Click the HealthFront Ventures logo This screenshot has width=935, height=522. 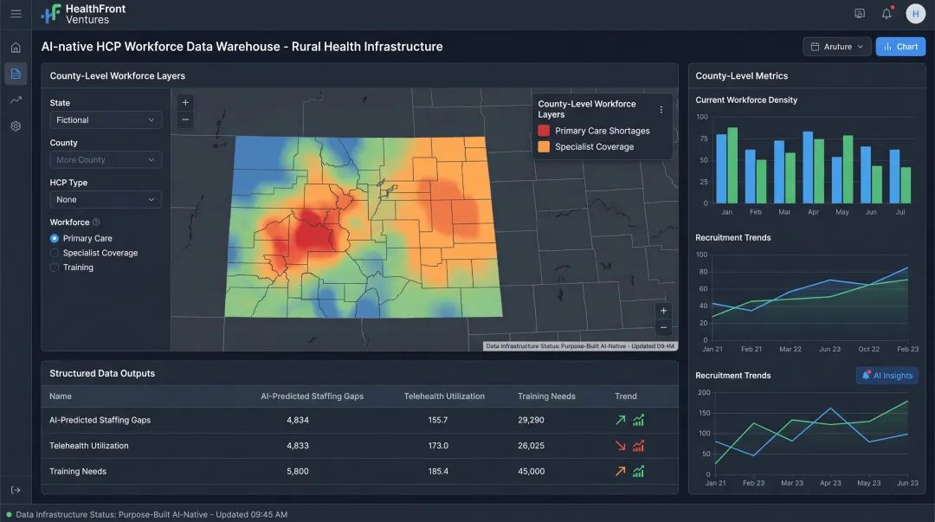pos(83,13)
